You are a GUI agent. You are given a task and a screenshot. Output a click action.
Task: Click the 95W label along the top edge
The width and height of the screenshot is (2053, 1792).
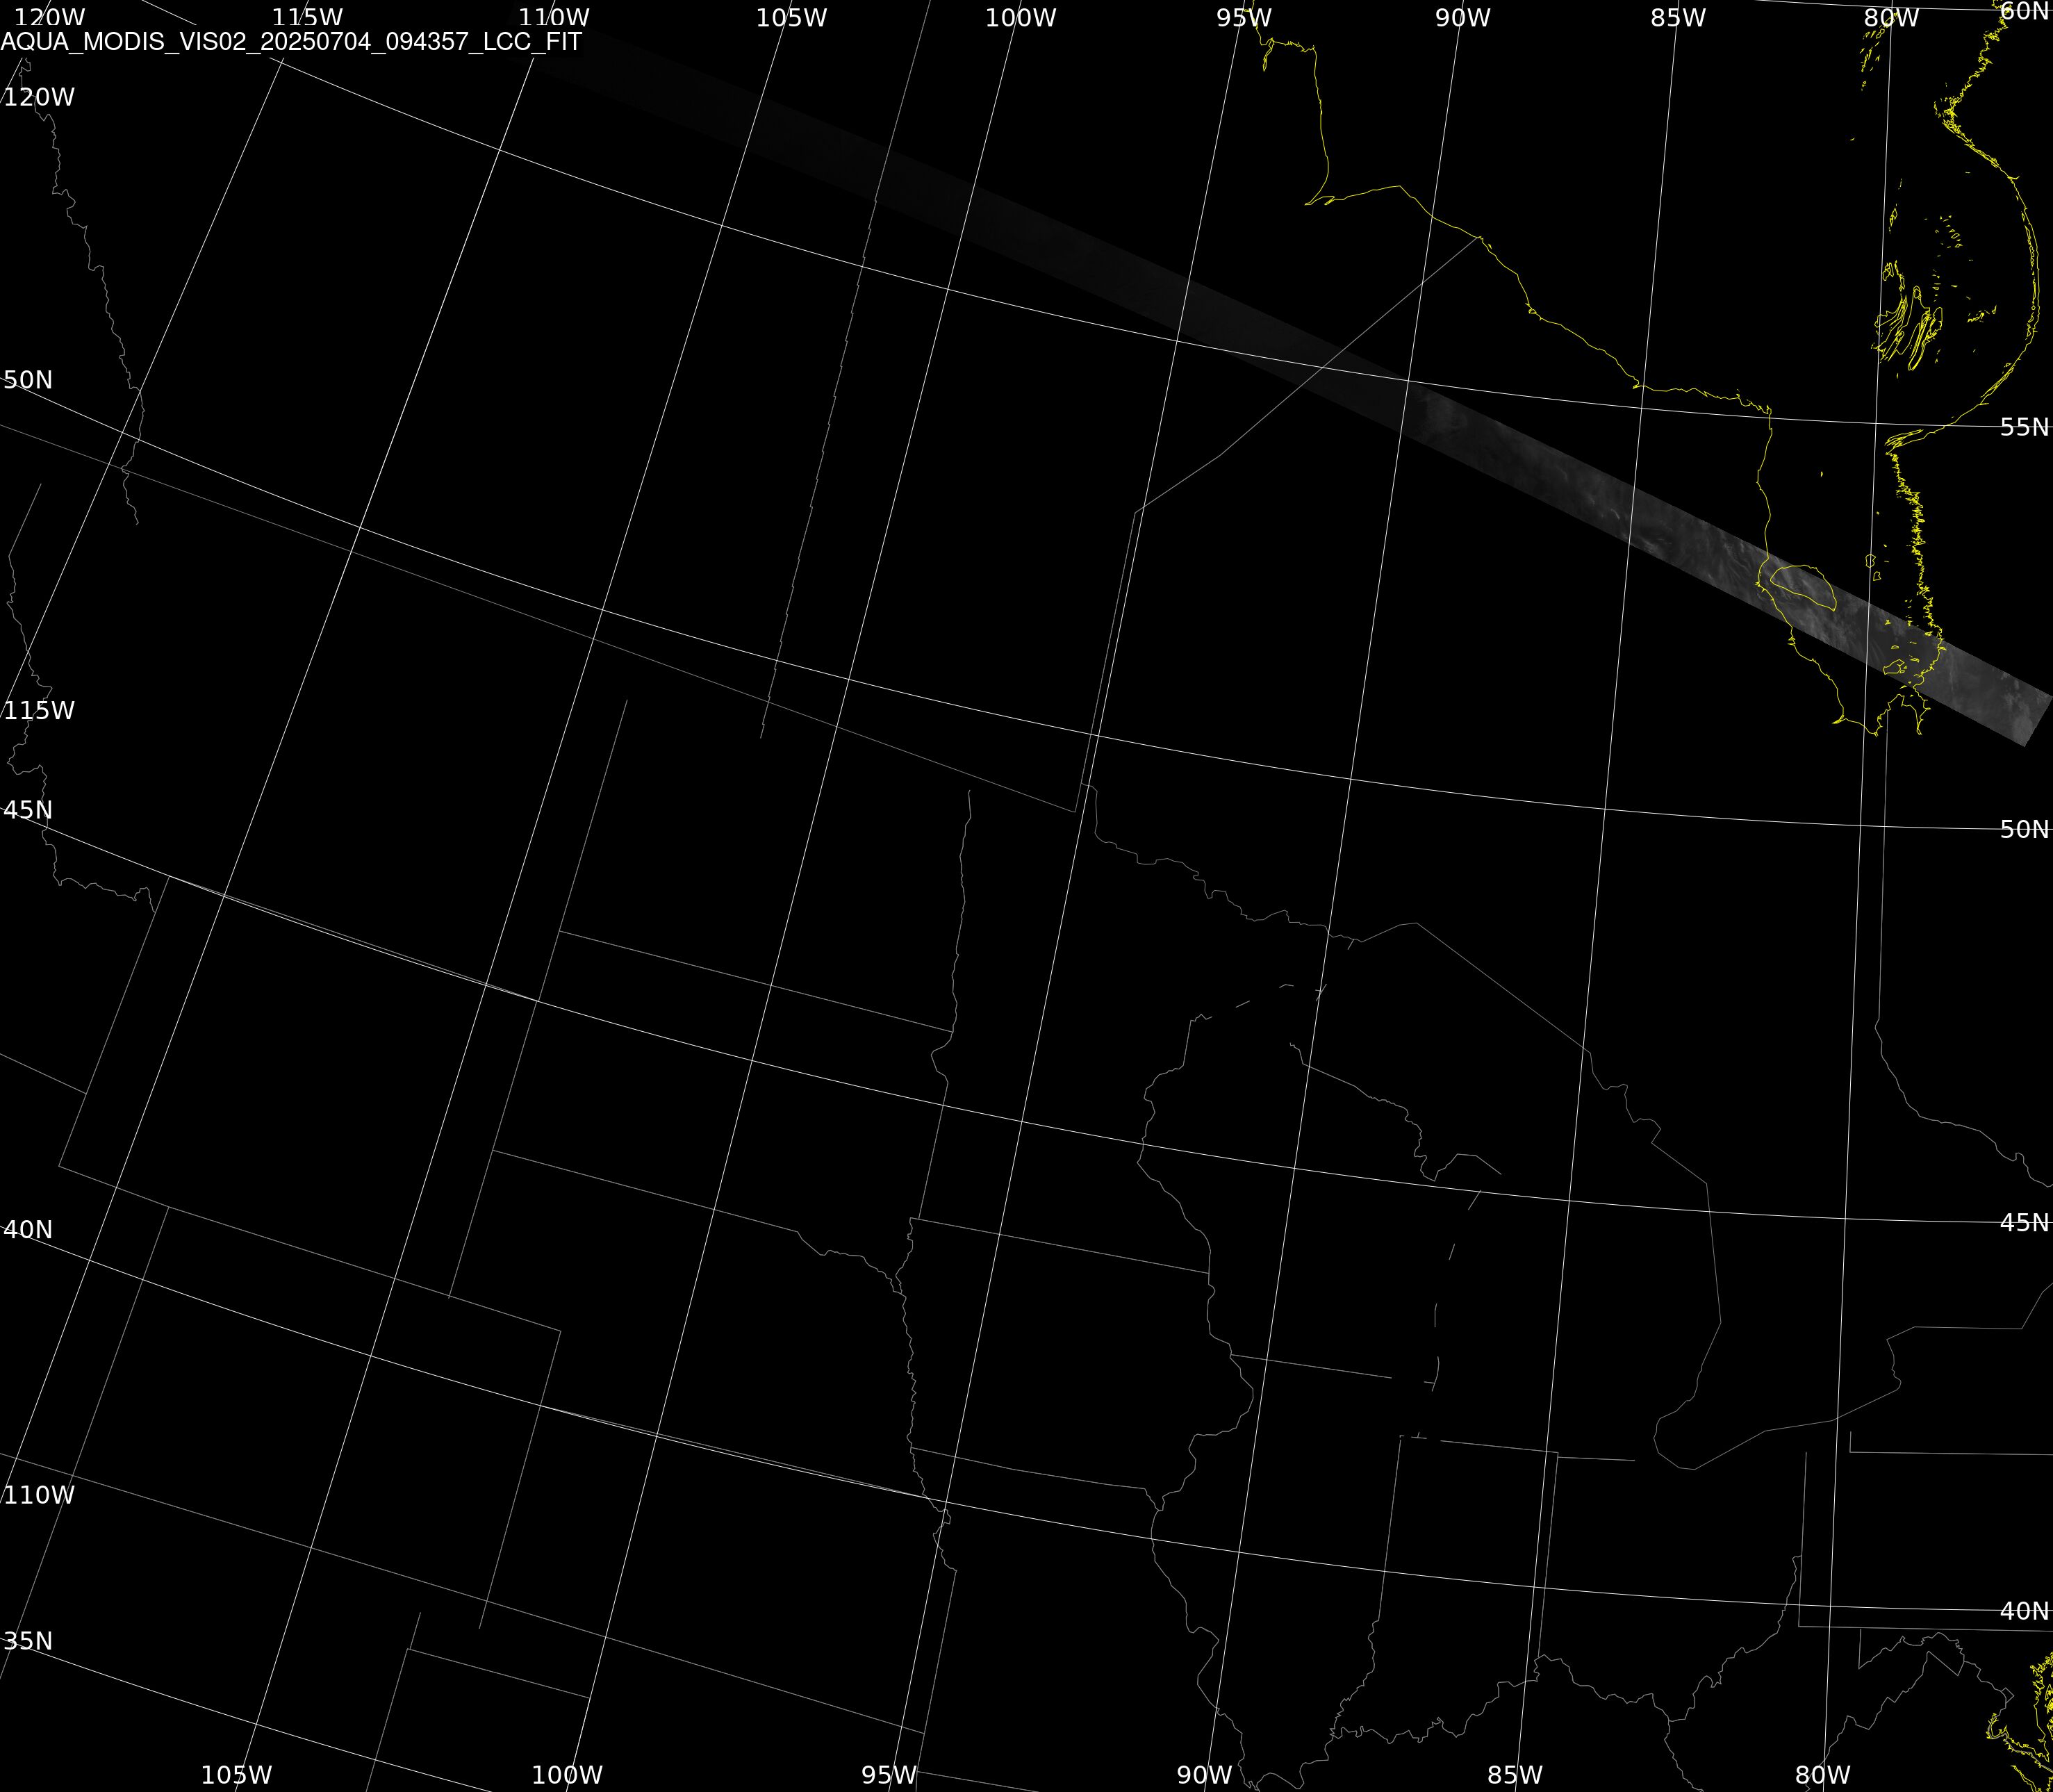coord(1244,18)
